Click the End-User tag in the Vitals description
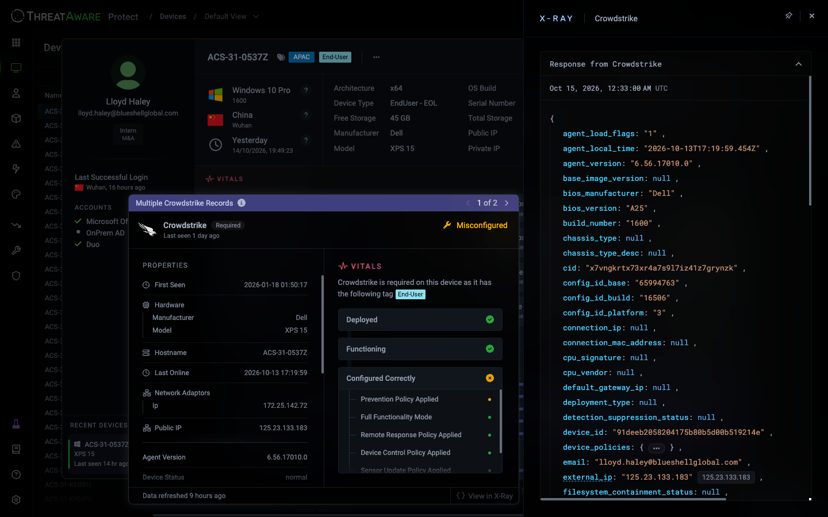The width and height of the screenshot is (828, 517). 411,294
